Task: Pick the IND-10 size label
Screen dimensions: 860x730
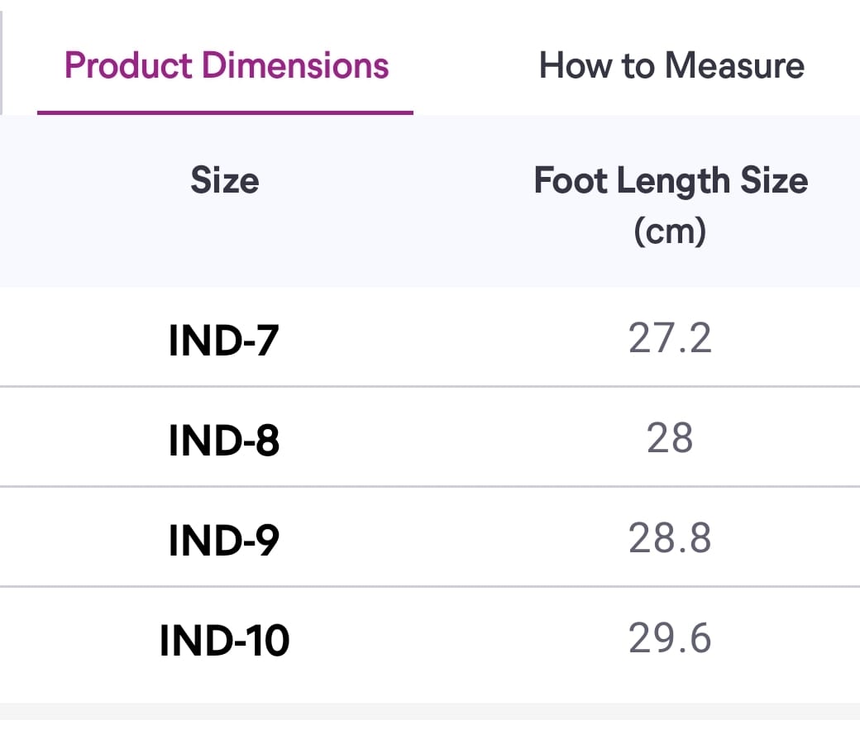Action: [224, 640]
